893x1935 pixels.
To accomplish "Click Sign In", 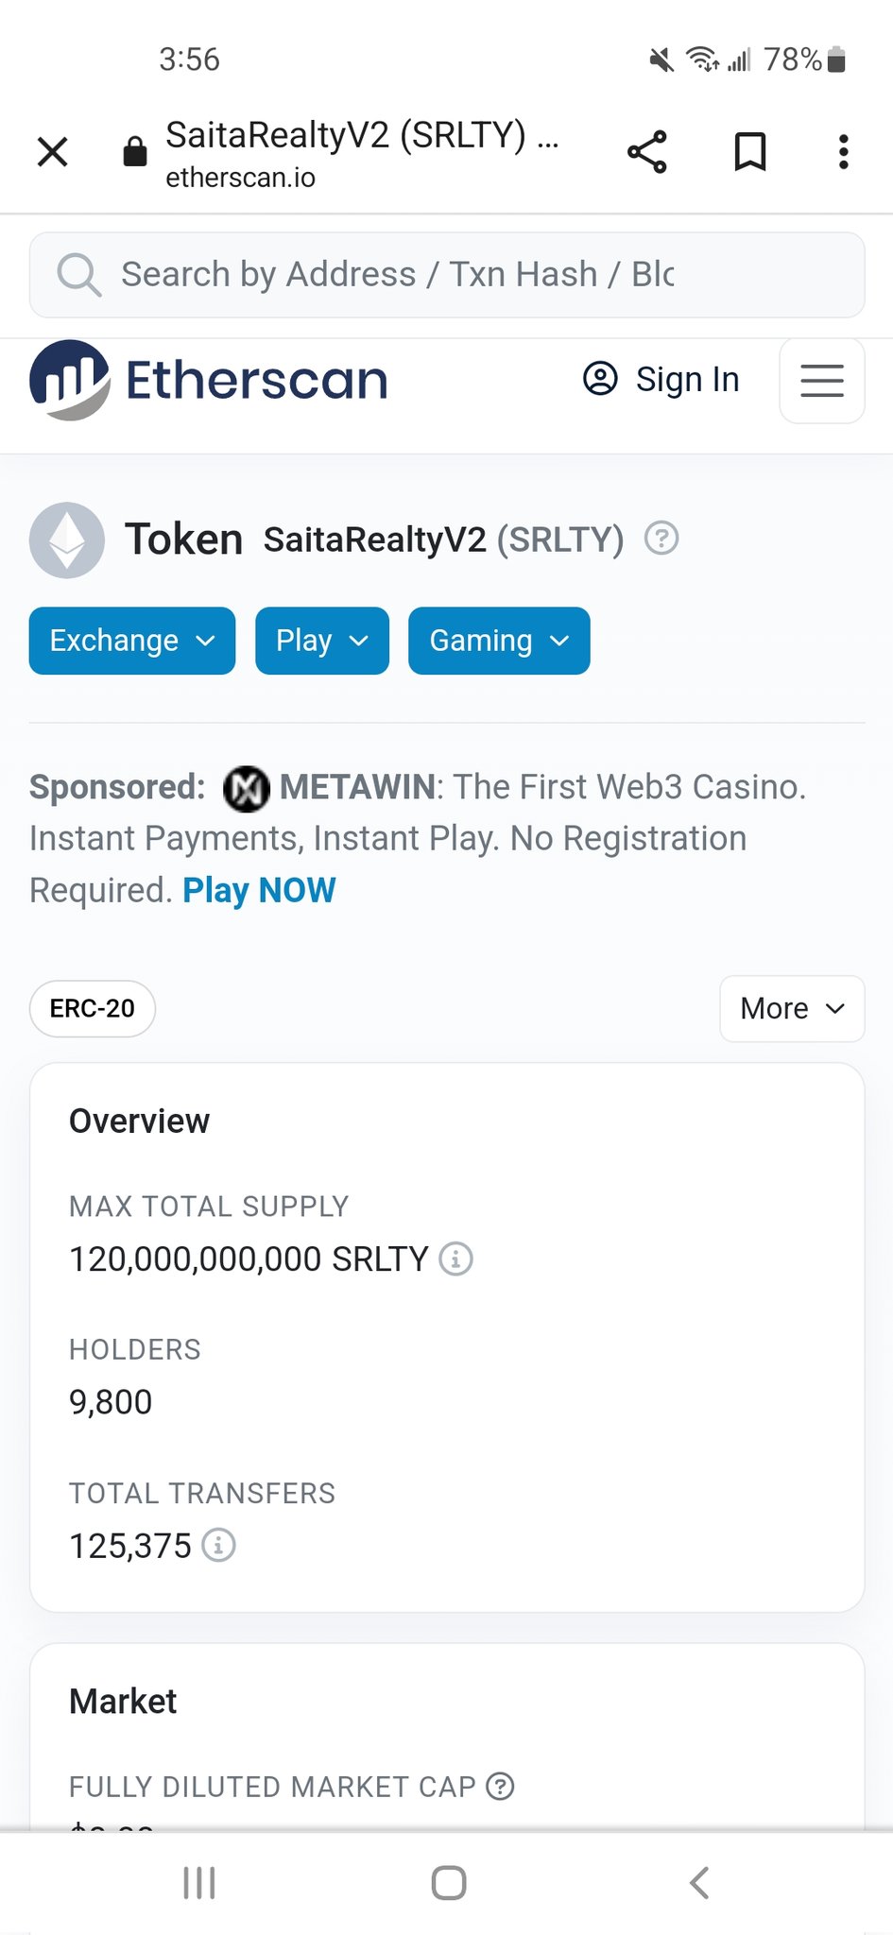I will click(661, 380).
